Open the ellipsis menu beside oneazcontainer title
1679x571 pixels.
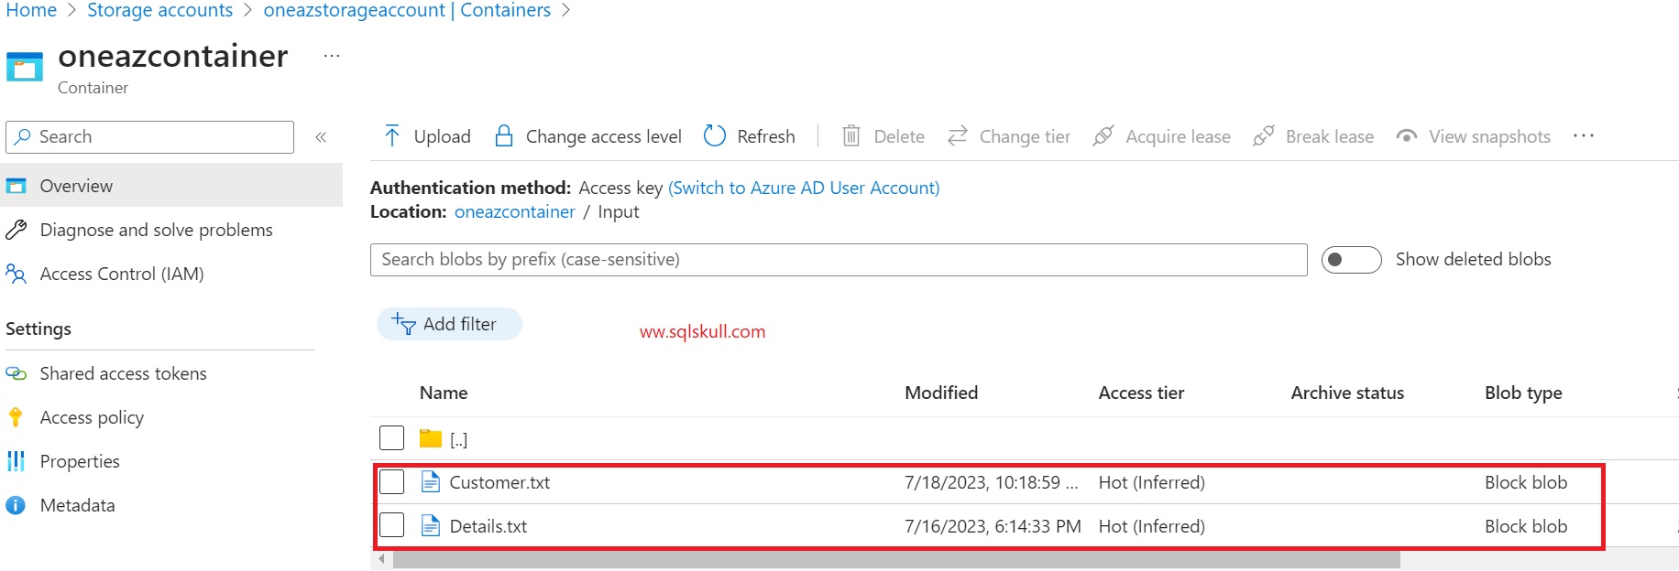pyautogui.click(x=332, y=56)
